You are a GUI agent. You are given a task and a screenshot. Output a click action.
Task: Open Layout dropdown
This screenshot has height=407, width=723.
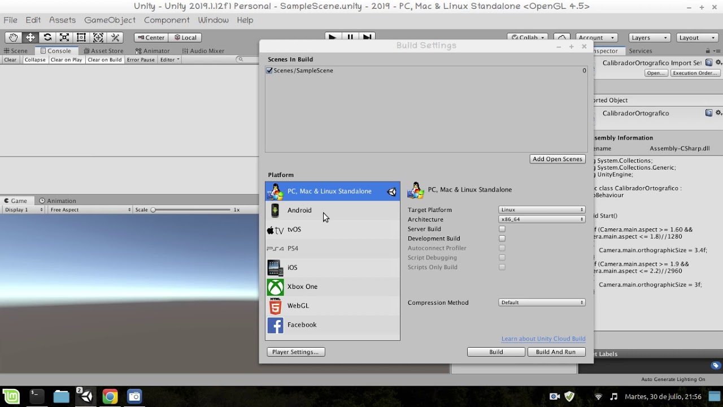pyautogui.click(x=697, y=37)
